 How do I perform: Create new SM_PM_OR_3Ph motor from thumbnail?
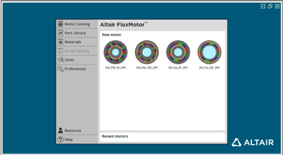coord(147,52)
